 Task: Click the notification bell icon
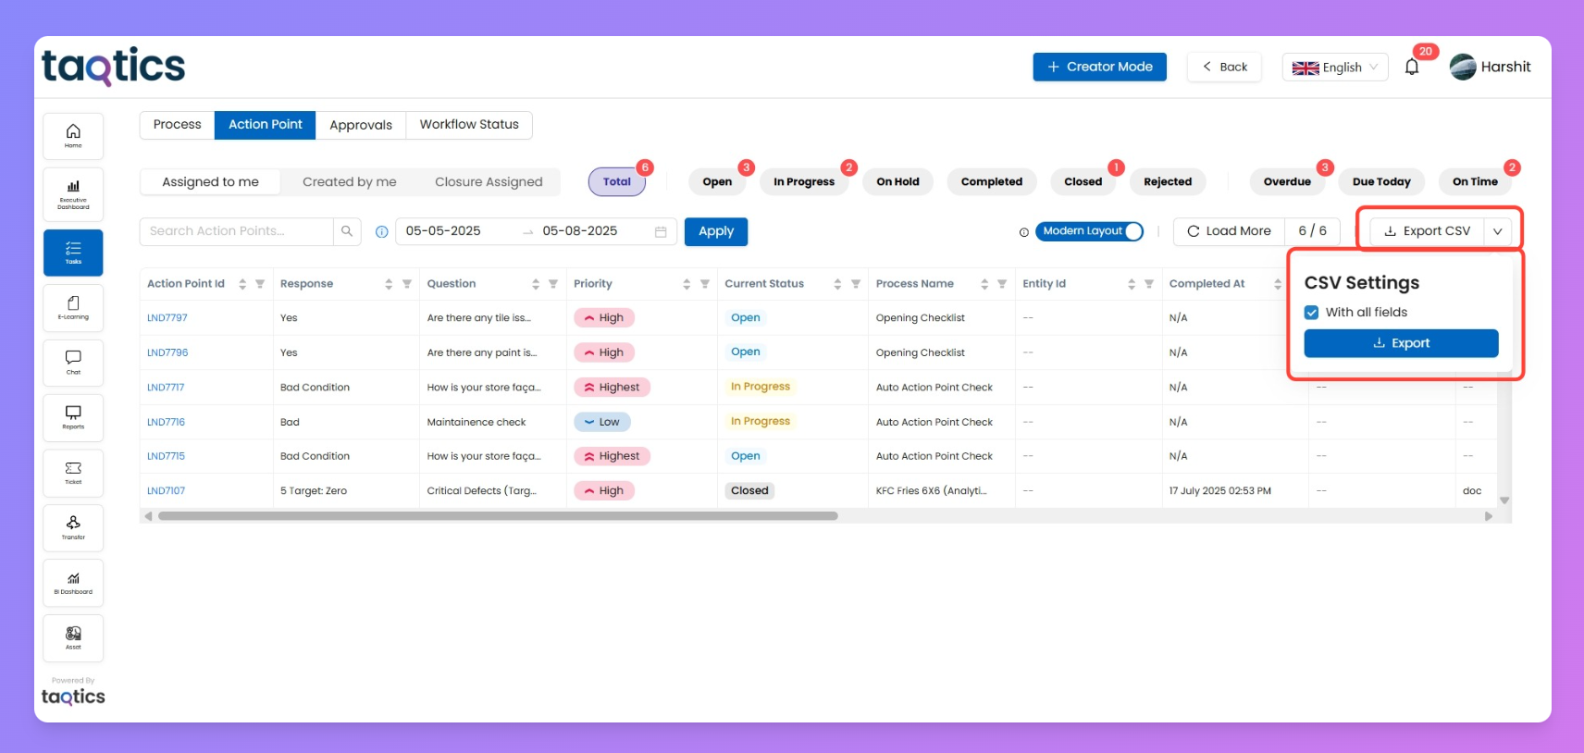(1412, 67)
